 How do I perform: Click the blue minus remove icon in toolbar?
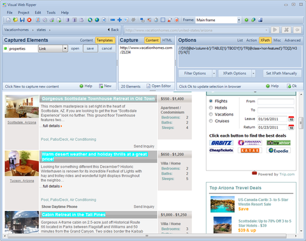click(x=113, y=20)
